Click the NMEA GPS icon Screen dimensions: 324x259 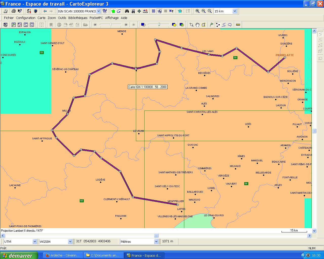[x=145, y=11]
